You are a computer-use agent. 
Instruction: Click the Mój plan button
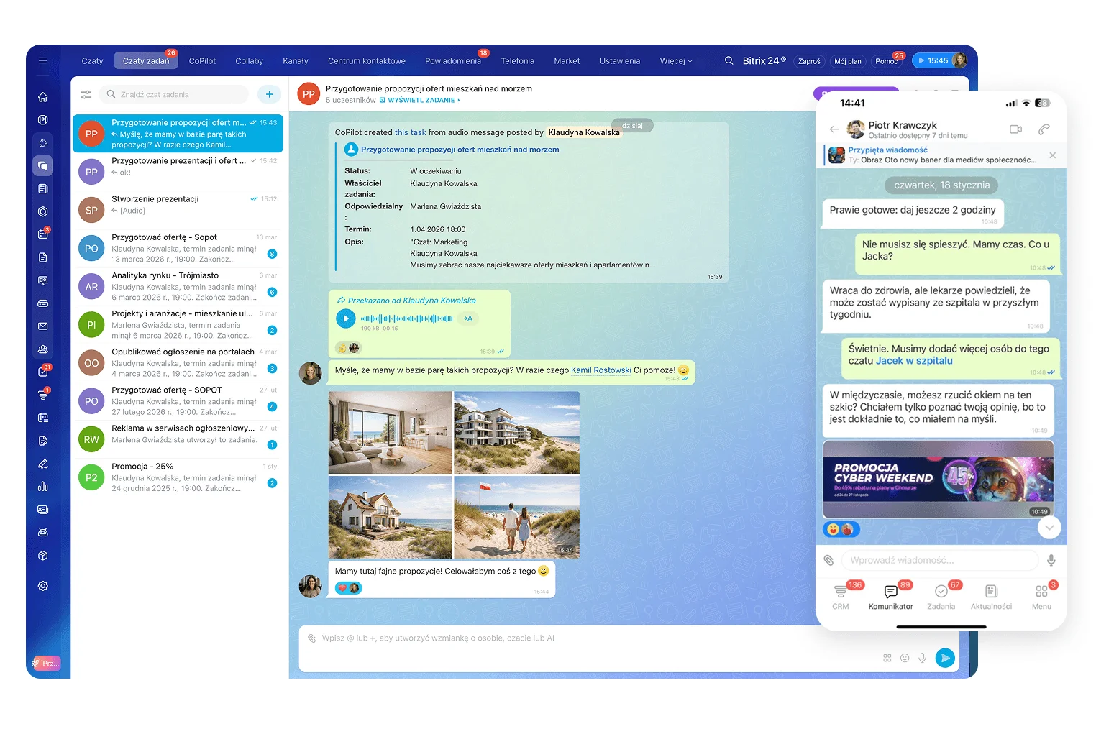[x=848, y=61]
